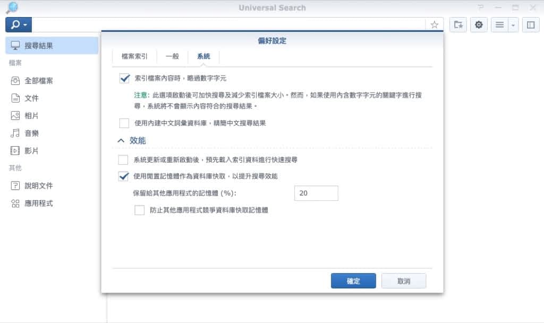The image size is (544, 323).
Task: Select the 影片 category in sidebar
Action: 31,151
